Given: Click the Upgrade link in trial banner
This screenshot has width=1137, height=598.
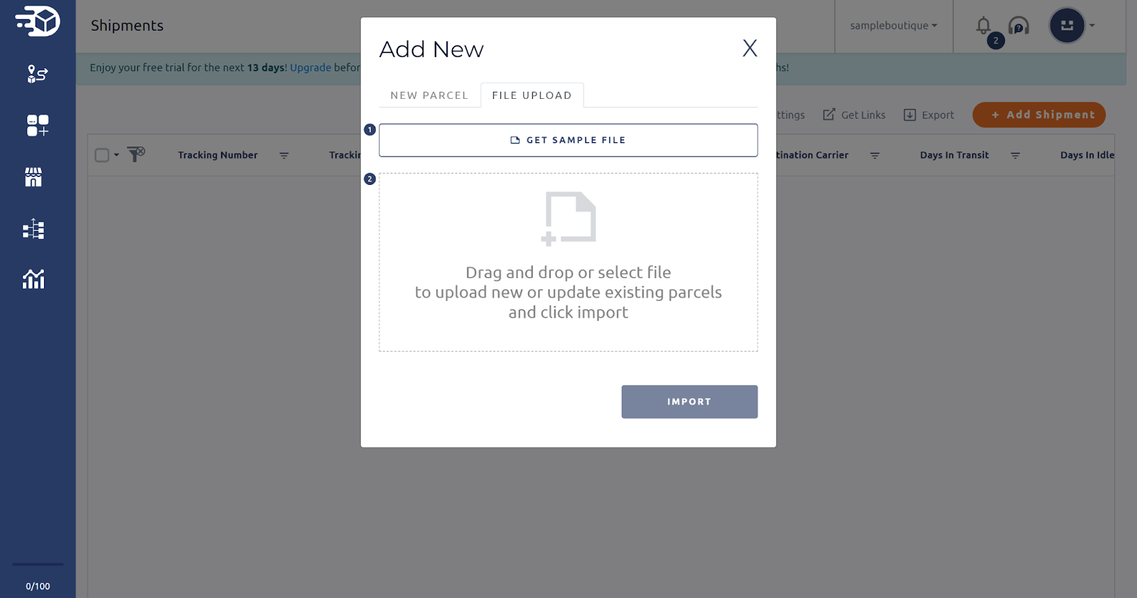Looking at the screenshot, I should pos(311,68).
